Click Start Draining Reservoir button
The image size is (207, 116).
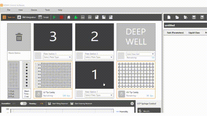tap(81, 104)
